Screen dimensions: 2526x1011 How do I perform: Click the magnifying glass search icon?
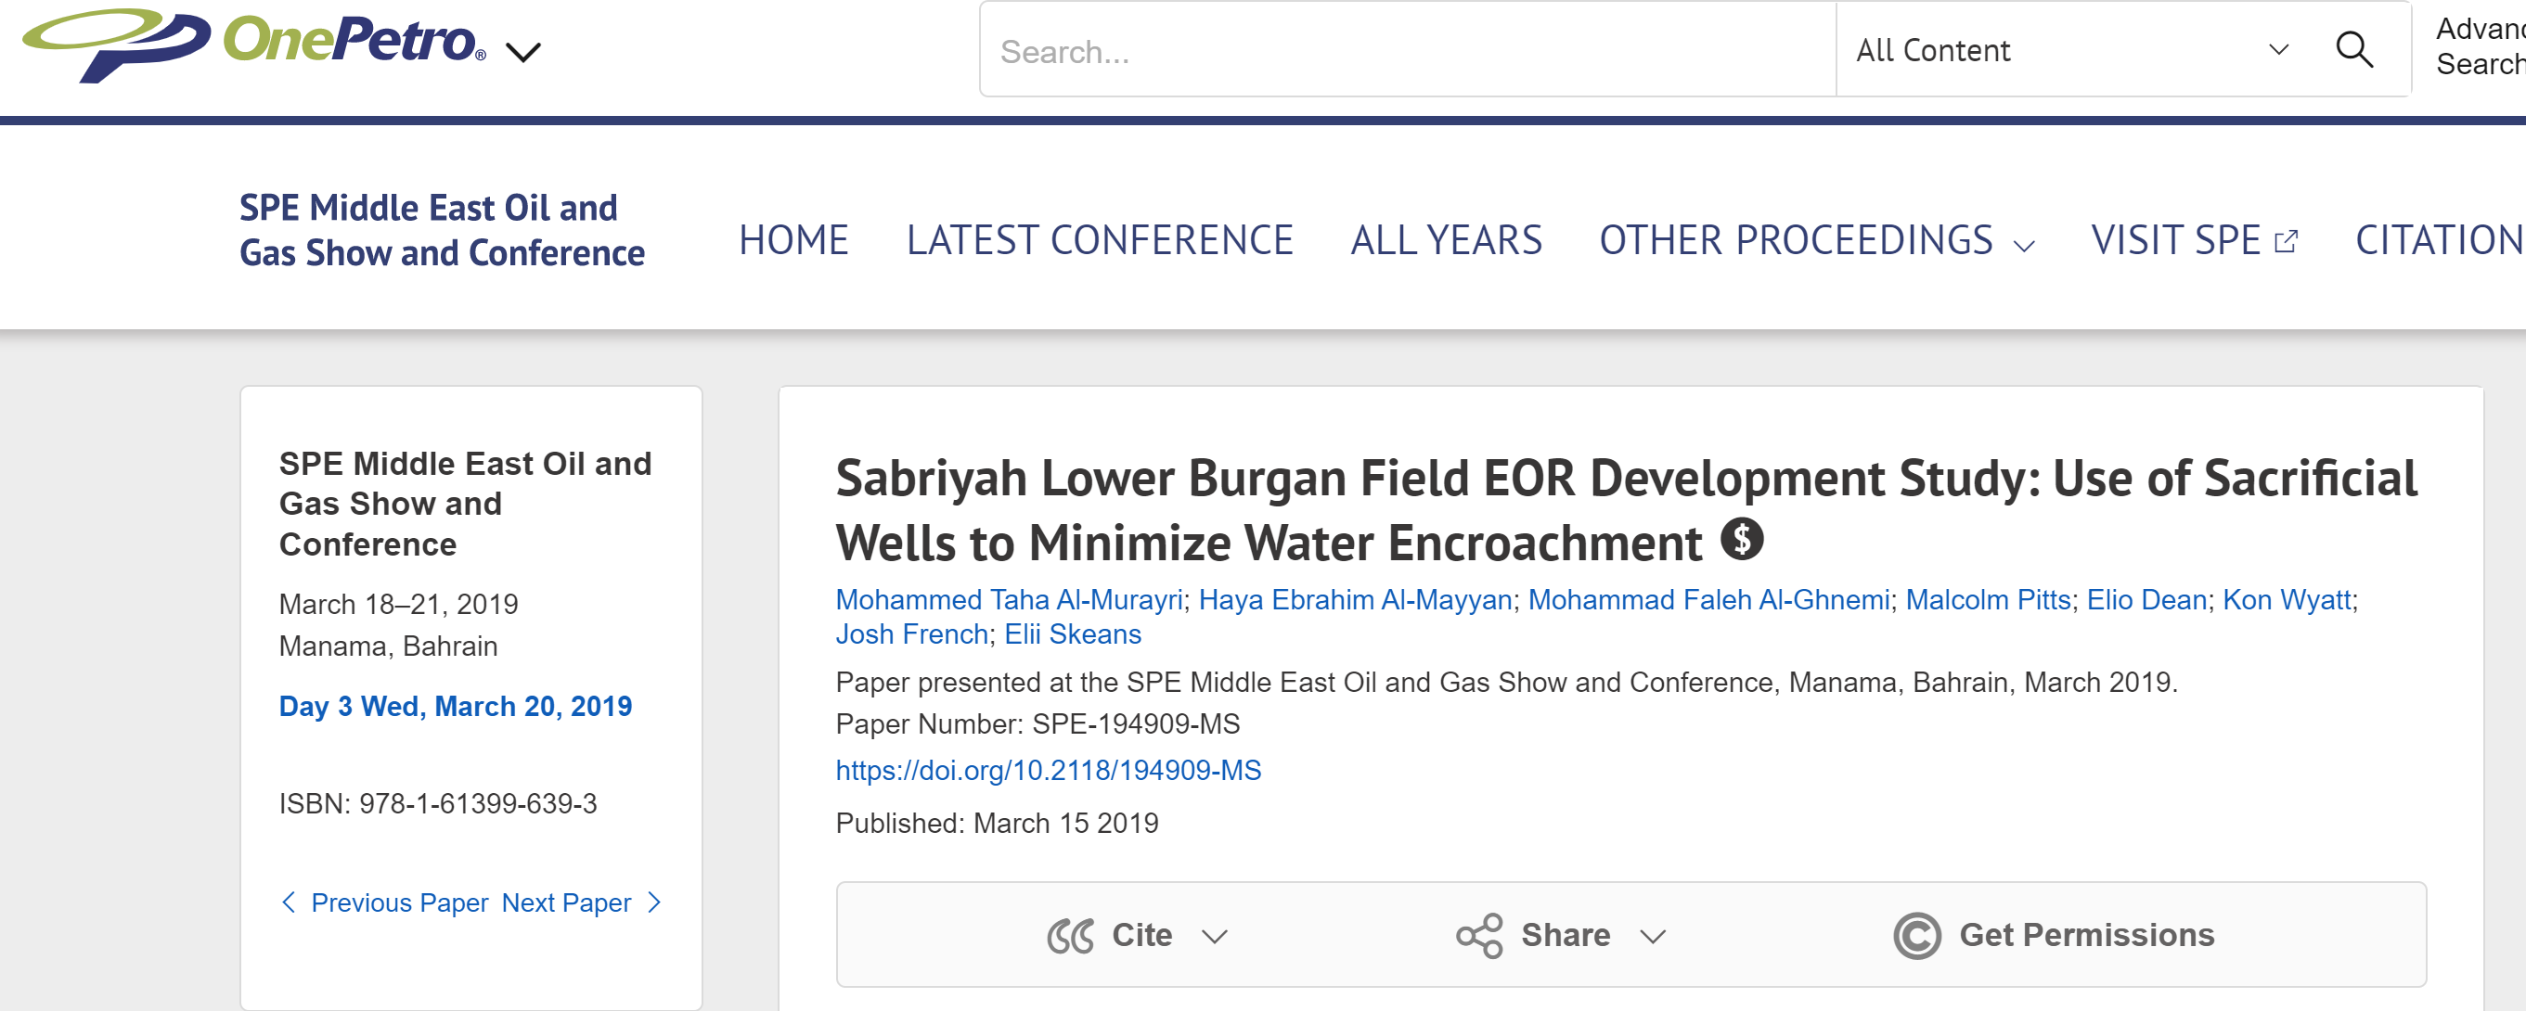(x=2354, y=49)
